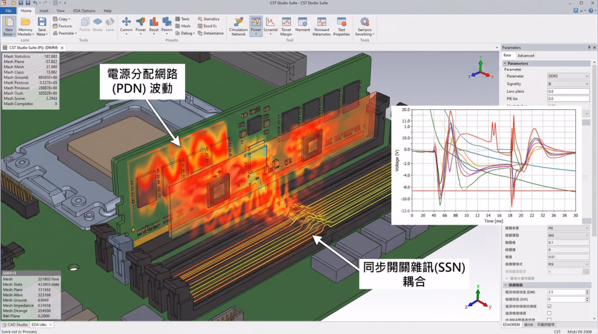Collapse the section header above the EMI field
Image resolution: width=598 pixels, height=334 pixels.
coord(505,285)
